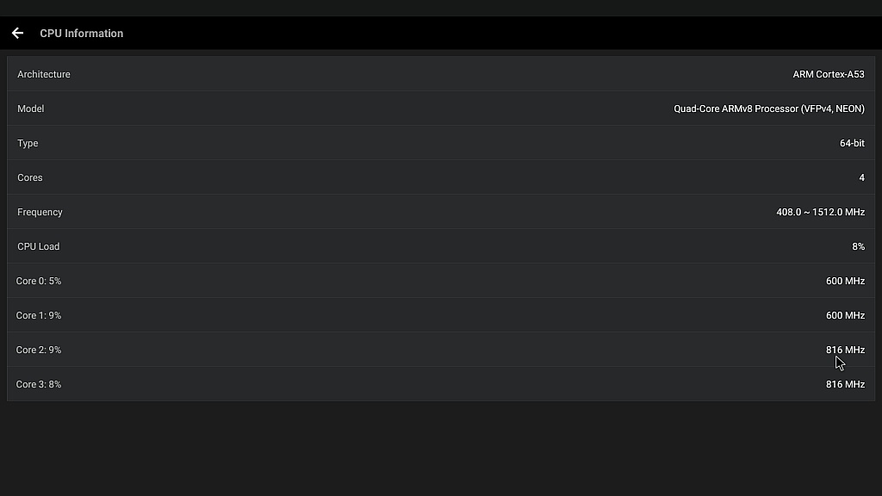Click the cores count value 4

861,177
